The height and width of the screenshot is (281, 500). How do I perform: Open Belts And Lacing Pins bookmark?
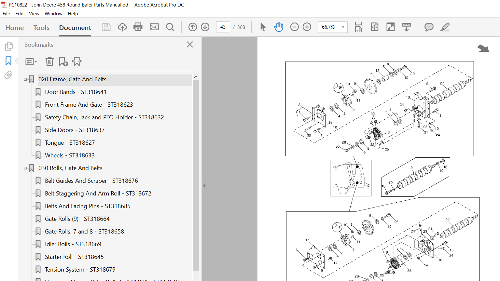[88, 206]
